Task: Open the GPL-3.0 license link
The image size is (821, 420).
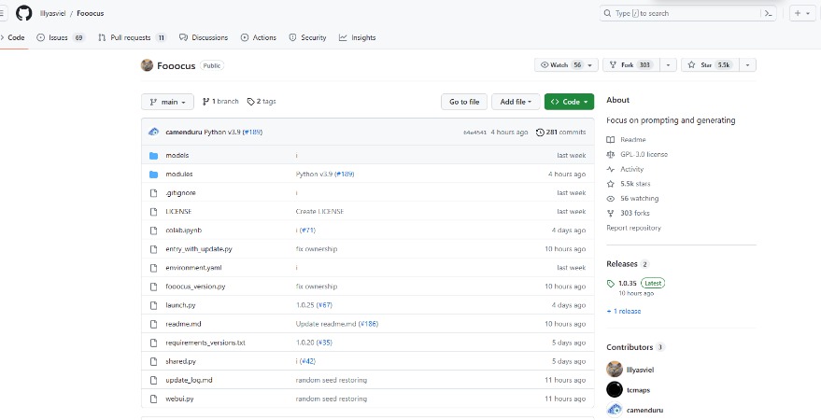Action: (637, 154)
